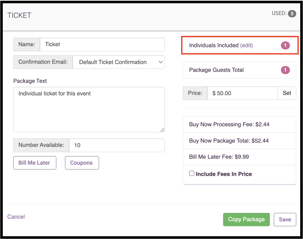Click the 'Package Text' label
Image resolution: width=303 pixels, height=239 pixels.
coord(30,81)
